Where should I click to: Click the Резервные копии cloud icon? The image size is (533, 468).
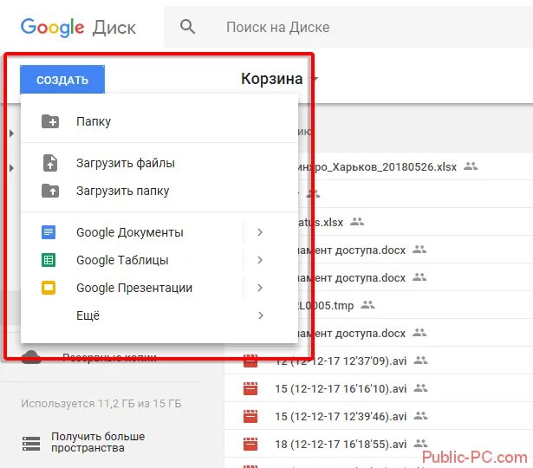pos(31,358)
